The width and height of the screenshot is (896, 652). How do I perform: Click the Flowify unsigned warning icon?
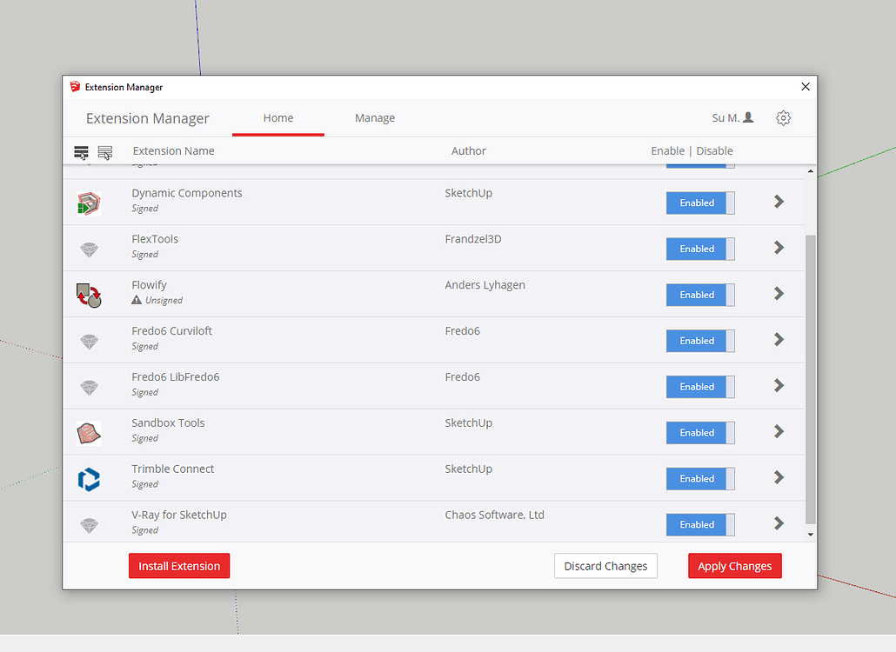[x=137, y=300]
